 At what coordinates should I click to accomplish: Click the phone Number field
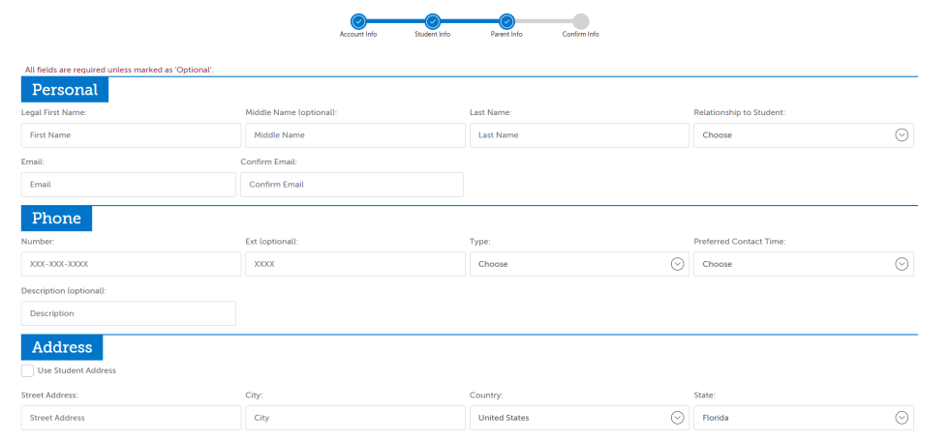[x=131, y=264]
